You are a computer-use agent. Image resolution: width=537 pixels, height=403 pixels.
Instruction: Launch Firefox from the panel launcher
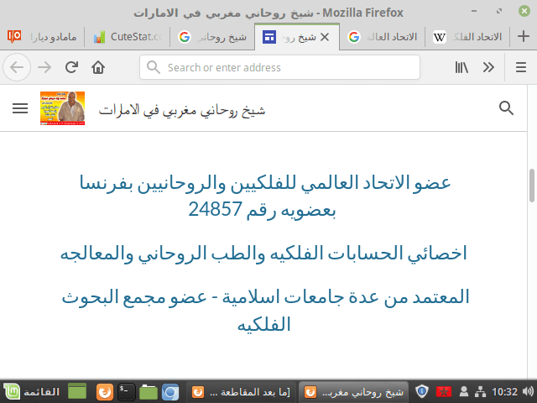pos(105,392)
